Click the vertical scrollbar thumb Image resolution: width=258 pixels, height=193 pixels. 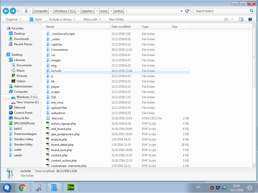[x=254, y=57]
